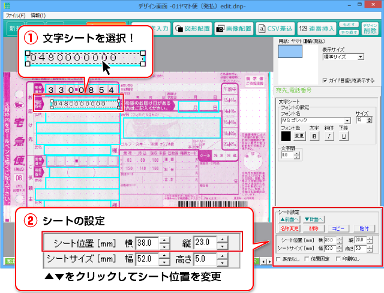Toggle italic with the I button
This screenshot has height=293, width=384.
329,136
